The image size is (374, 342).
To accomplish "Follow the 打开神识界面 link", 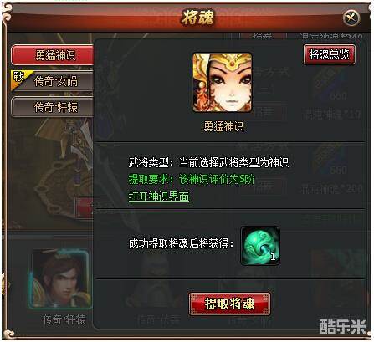I will [x=159, y=197].
